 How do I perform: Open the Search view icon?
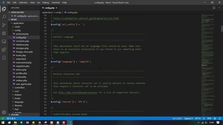pyautogui.click(x=4, y=17)
